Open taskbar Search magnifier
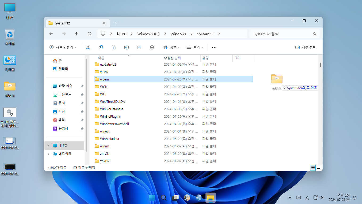This screenshot has width=362, height=204. click(164, 198)
